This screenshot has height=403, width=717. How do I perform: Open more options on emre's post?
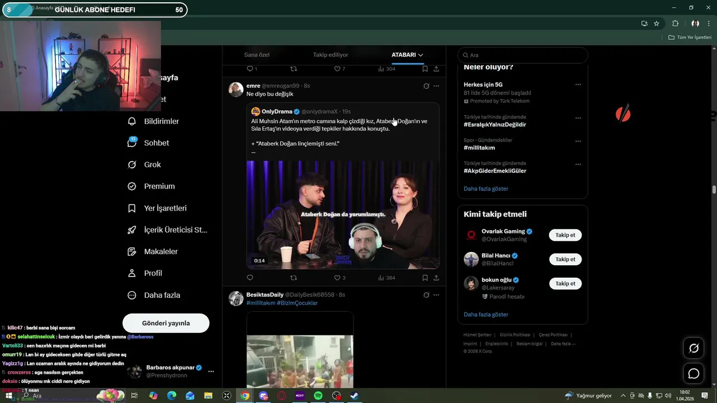(436, 86)
